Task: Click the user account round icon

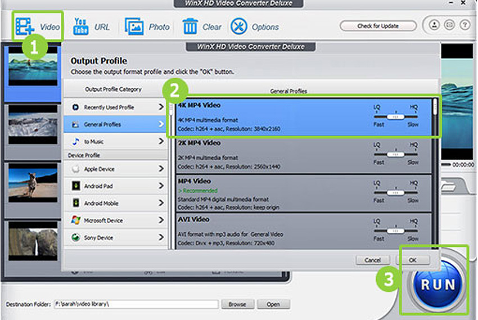Action: click(x=434, y=25)
